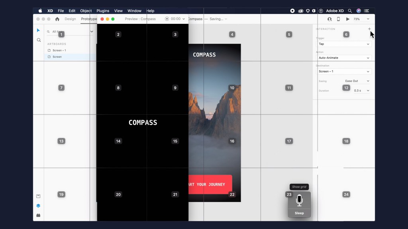
Task: Click the mobile device preview icon
Action: click(x=339, y=19)
